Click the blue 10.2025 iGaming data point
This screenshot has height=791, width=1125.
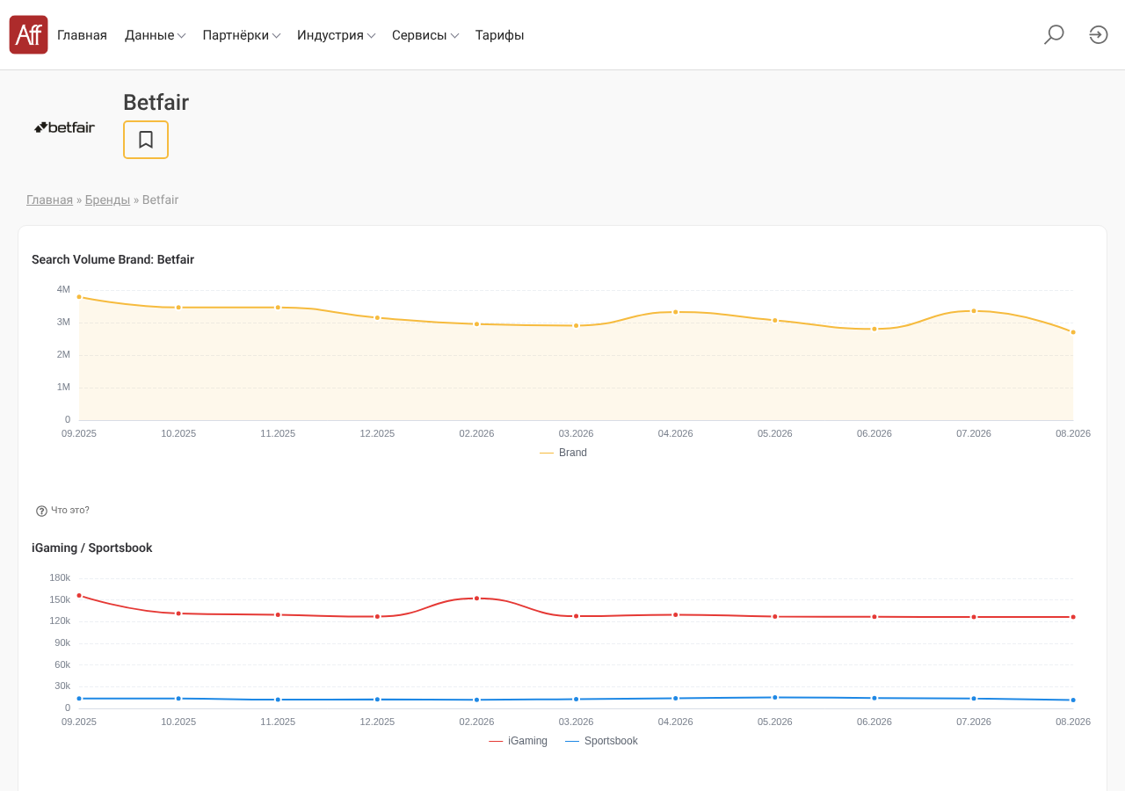pos(178,699)
